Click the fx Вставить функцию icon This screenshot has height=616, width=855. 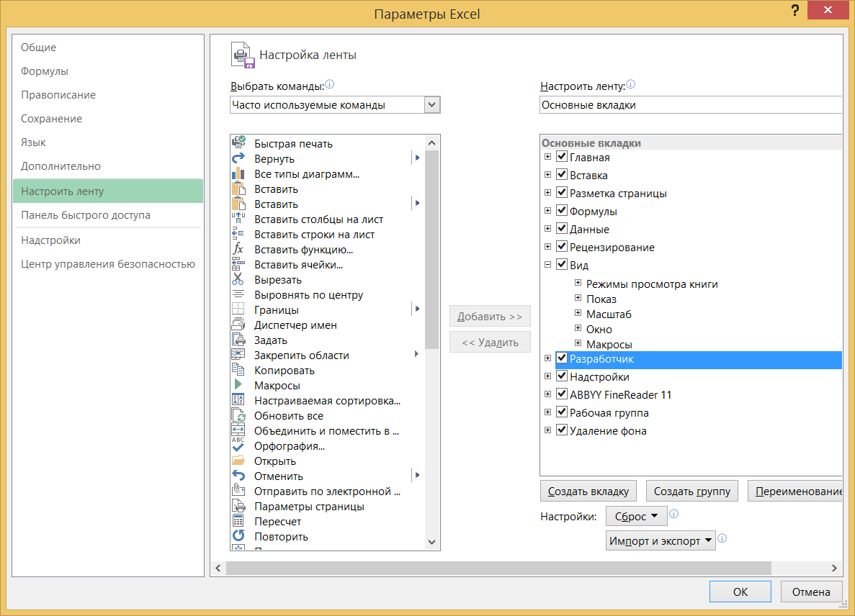(x=238, y=250)
